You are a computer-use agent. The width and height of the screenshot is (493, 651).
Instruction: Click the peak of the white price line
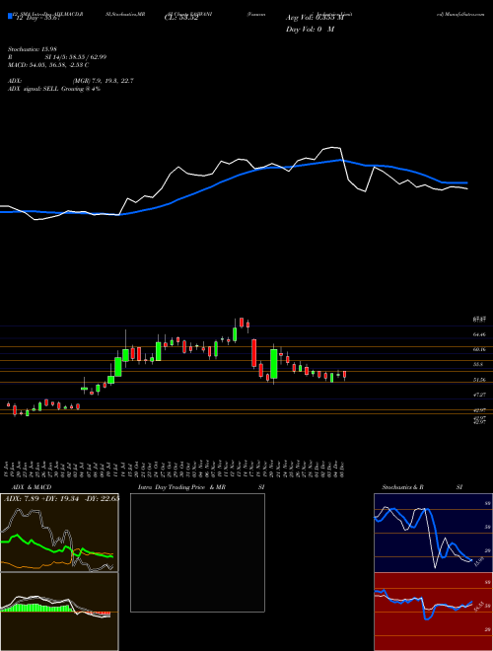(333, 147)
